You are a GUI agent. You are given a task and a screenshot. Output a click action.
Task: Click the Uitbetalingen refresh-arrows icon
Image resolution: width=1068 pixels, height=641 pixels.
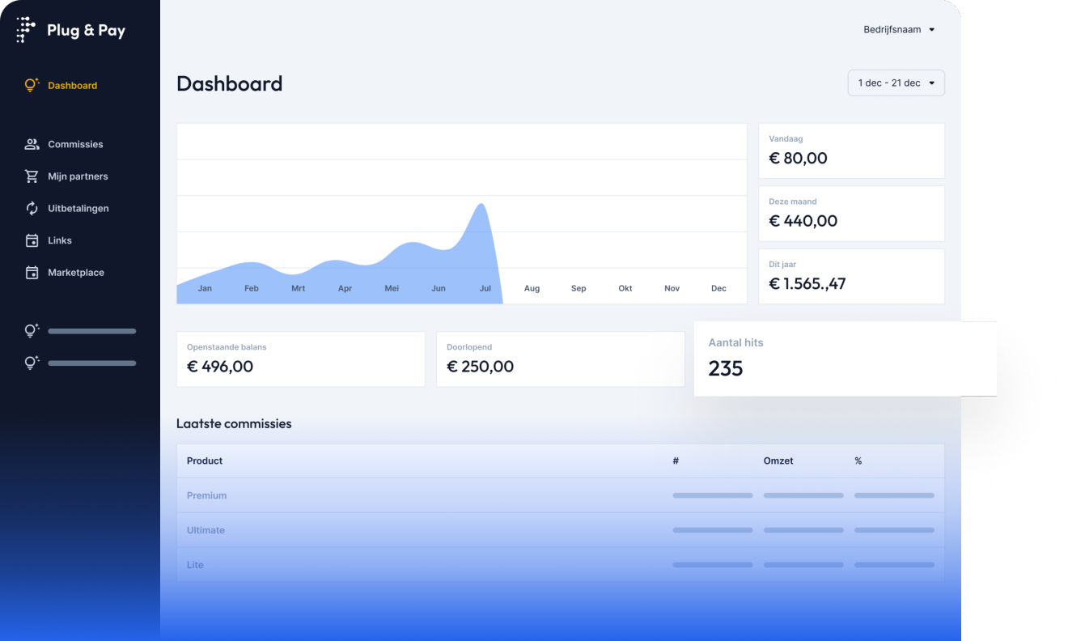pos(32,208)
